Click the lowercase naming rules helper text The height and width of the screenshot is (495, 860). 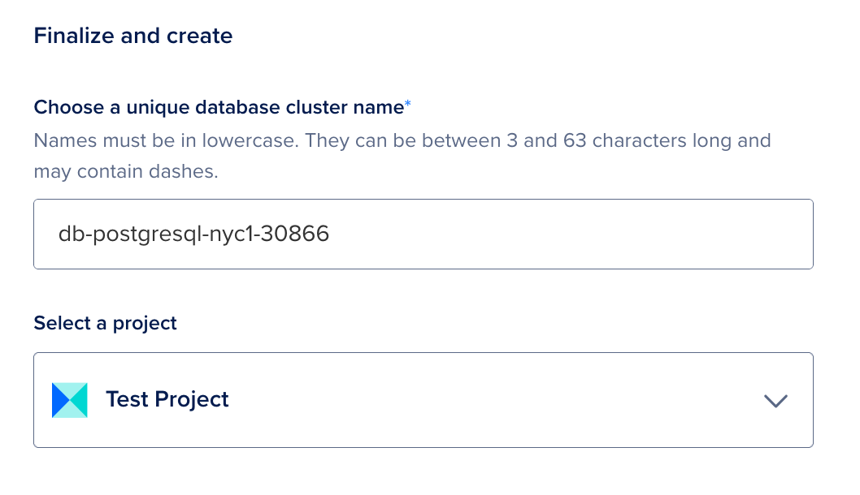coord(402,140)
